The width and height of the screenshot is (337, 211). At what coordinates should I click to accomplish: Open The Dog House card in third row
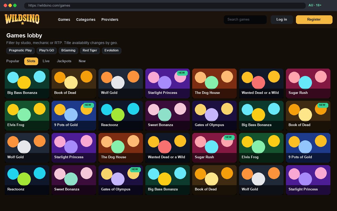point(121,148)
